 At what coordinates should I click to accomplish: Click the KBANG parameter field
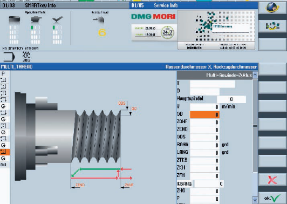[x=209, y=183]
